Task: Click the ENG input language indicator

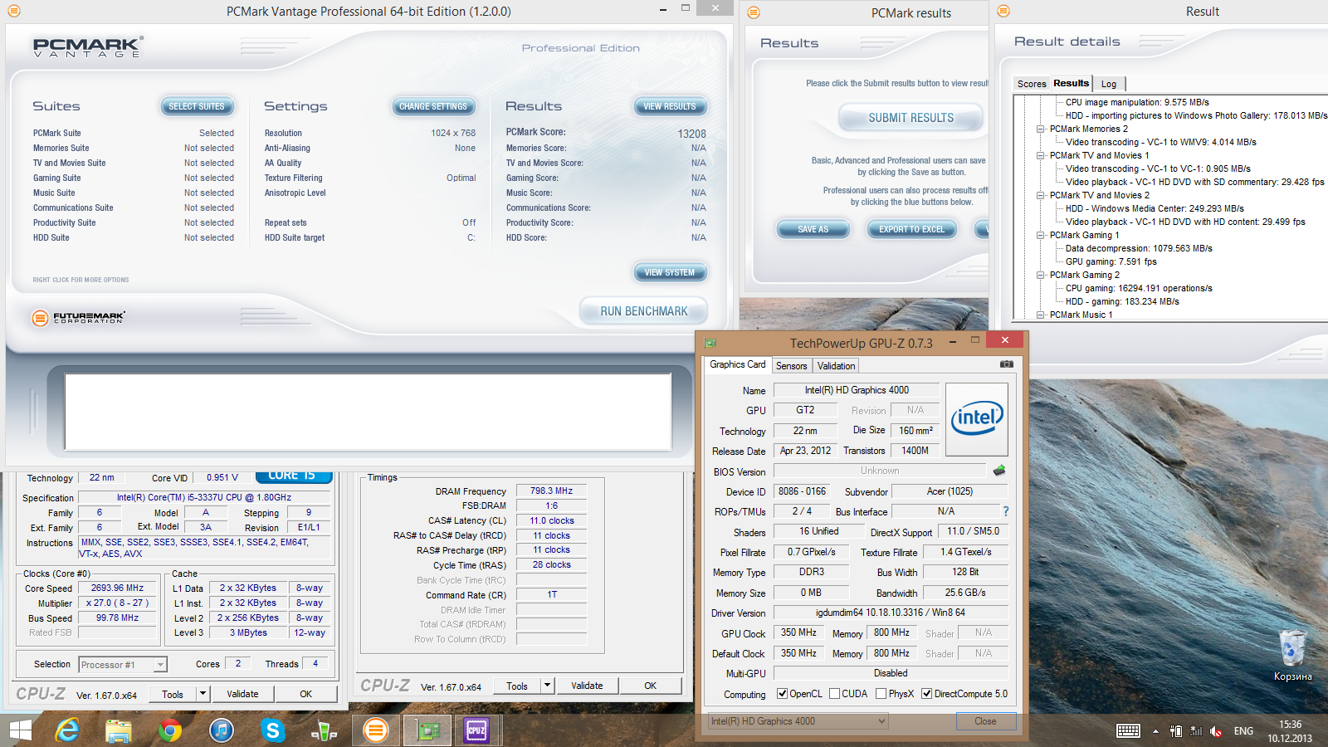Action: [x=1243, y=731]
